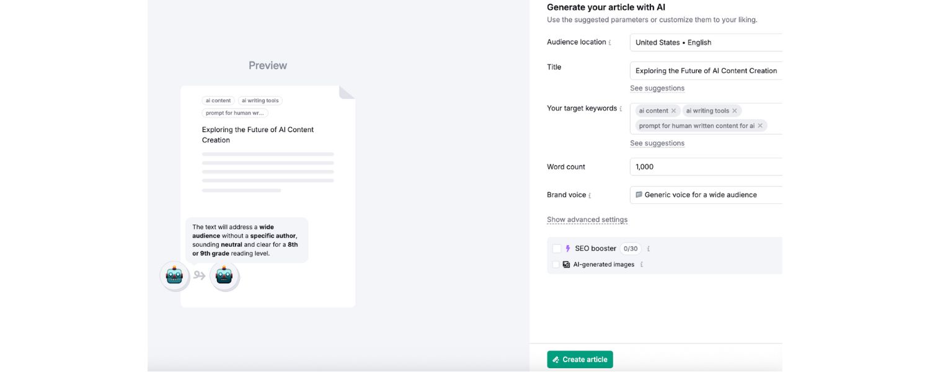Click the Create article button
Screen dimensions: 930x372
pyautogui.click(x=580, y=359)
